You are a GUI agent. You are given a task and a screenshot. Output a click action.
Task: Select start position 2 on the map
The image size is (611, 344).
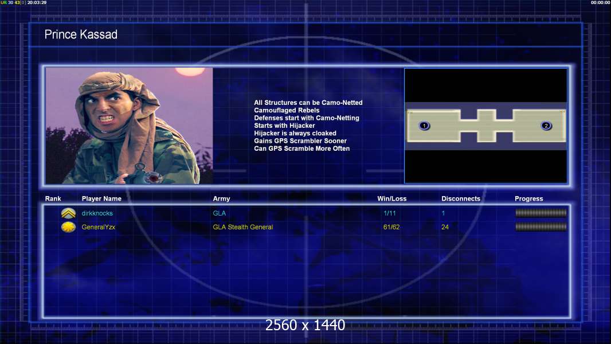point(546,126)
